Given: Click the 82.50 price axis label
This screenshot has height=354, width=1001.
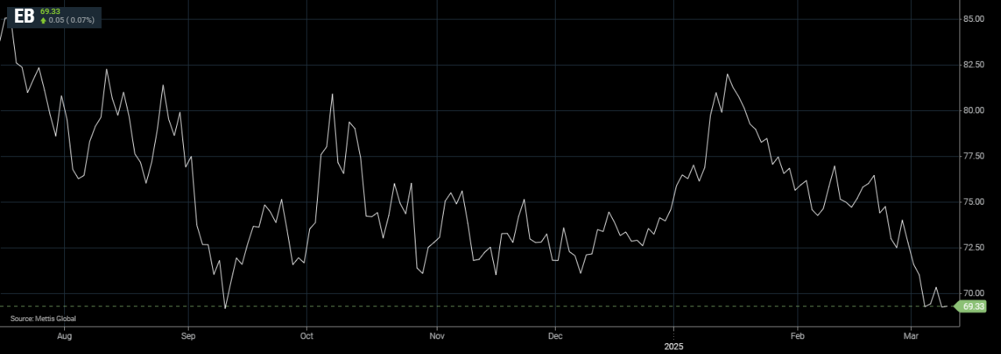Looking at the screenshot, I should tap(974, 65).
